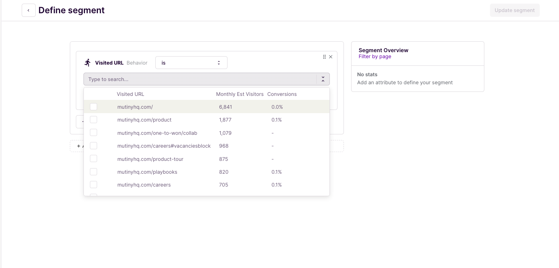The width and height of the screenshot is (559, 268).
Task: Click the Monthly Est Visitors column header
Action: tap(240, 94)
